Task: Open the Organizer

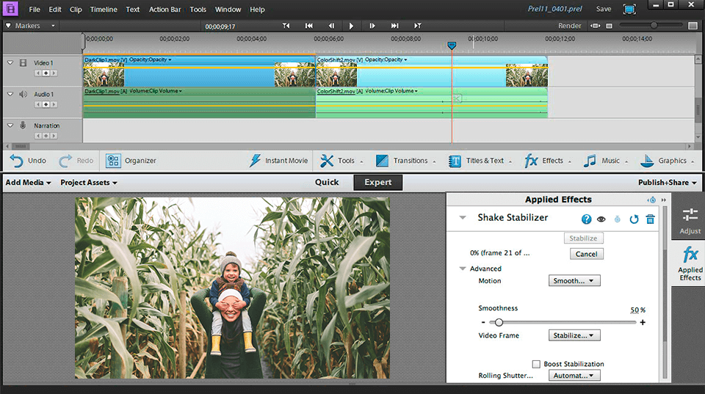Action: point(131,161)
